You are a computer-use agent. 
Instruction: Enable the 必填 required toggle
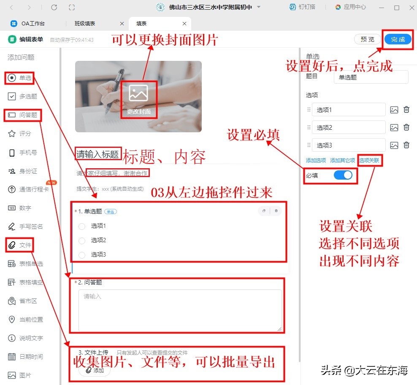click(344, 175)
